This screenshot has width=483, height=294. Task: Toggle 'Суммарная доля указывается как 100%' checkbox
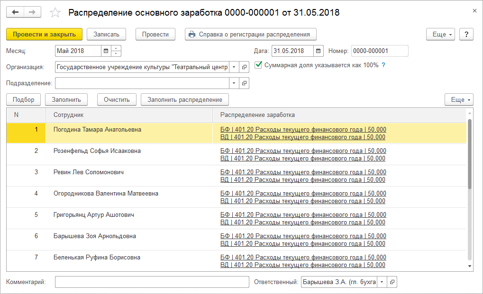pyautogui.click(x=258, y=65)
